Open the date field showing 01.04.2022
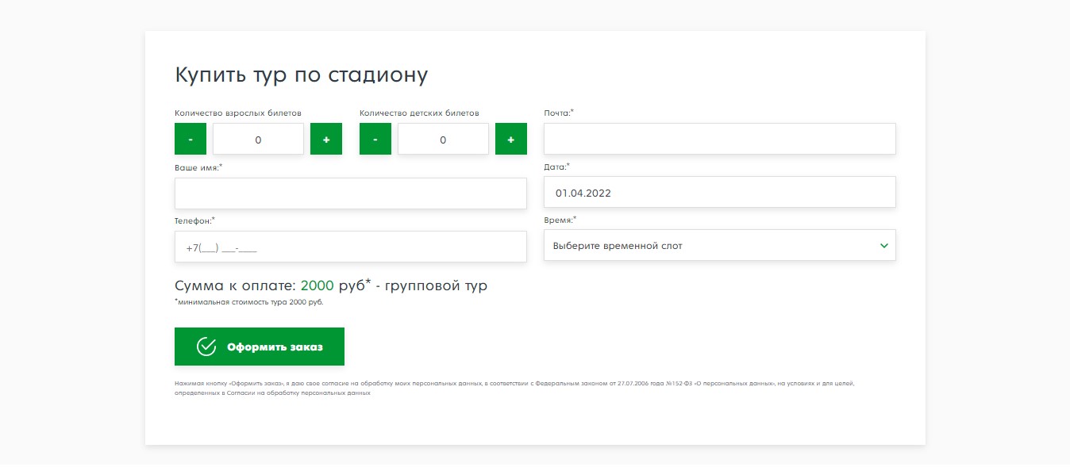The image size is (1070, 475). [719, 193]
